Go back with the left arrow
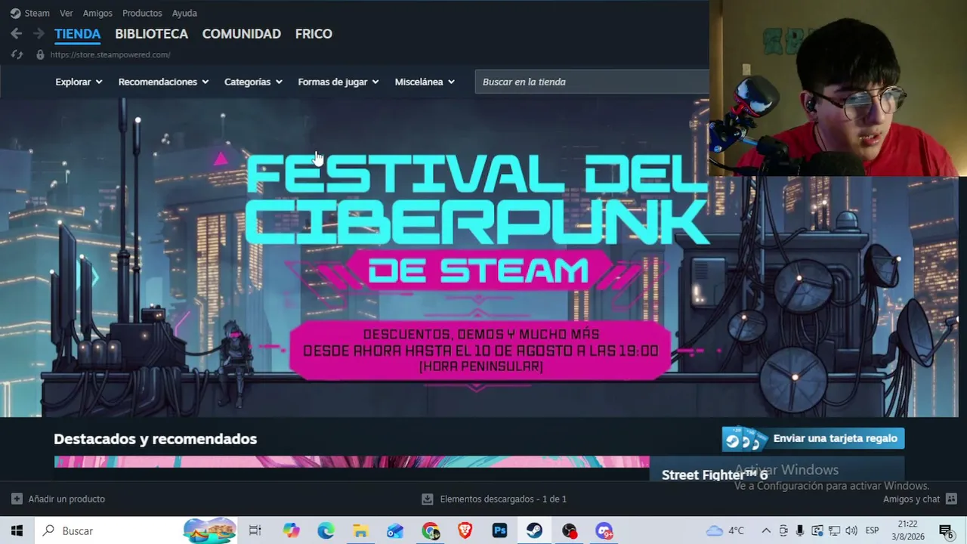The width and height of the screenshot is (967, 544). 17,33
